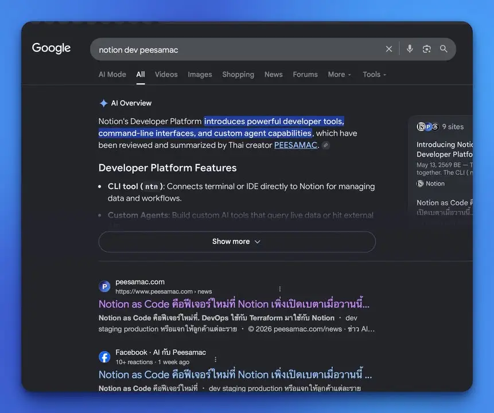Click the highlighted text 'introduces powerful developer tools'

click(x=274, y=121)
